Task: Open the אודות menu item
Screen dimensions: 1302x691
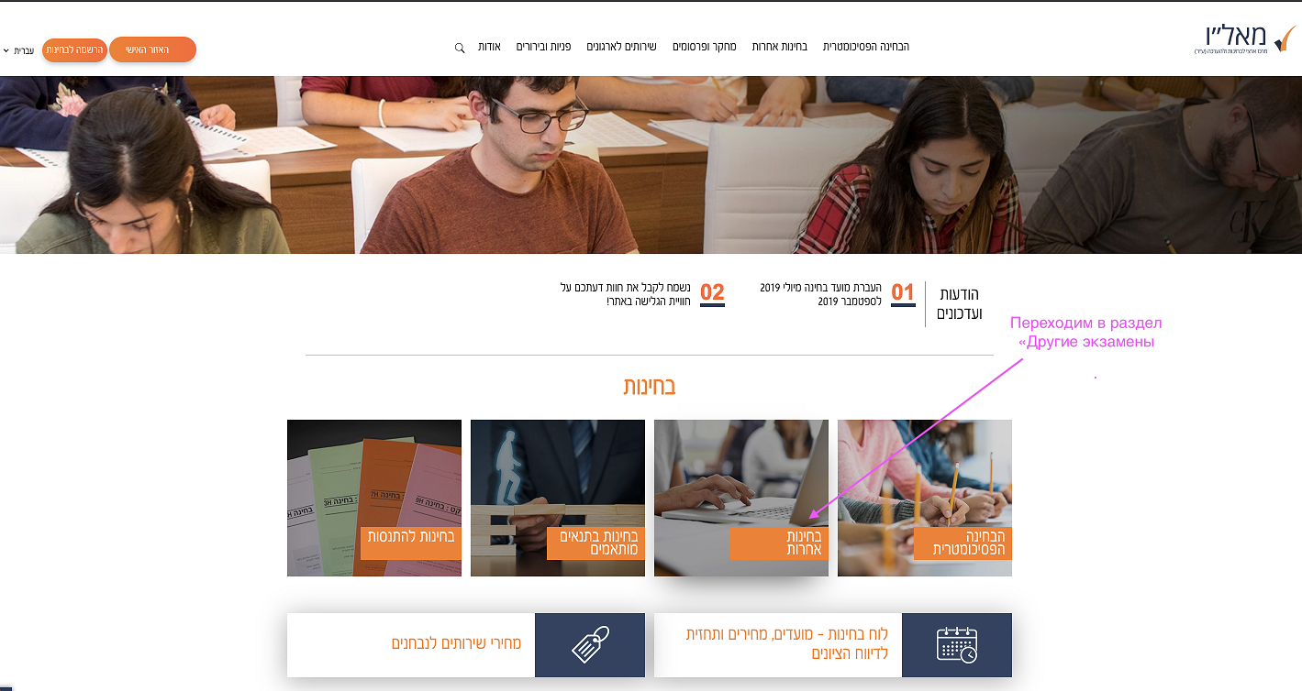Action: (x=489, y=47)
